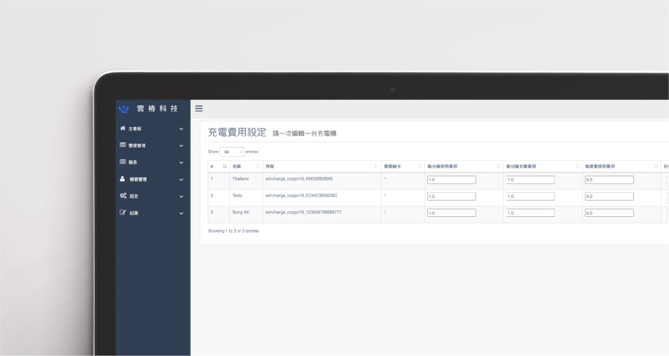
Task: Expand the 主看板 sidebar chevron
Action: 181,129
